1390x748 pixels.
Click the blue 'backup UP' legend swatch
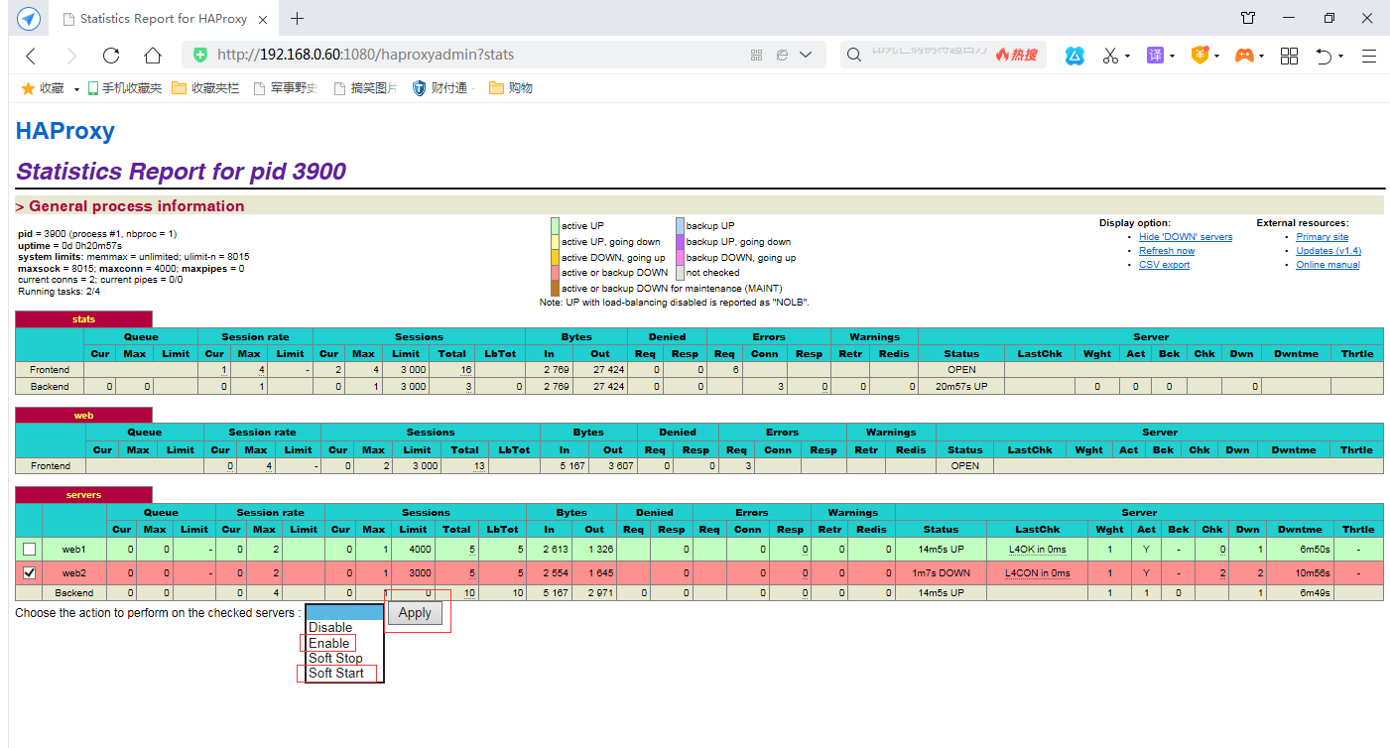coord(680,226)
